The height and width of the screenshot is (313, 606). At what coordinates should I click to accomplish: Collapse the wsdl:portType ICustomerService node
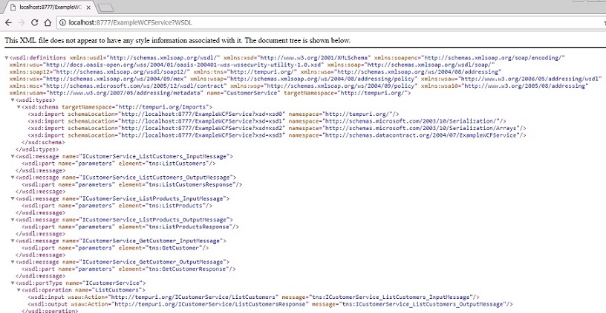(13, 283)
